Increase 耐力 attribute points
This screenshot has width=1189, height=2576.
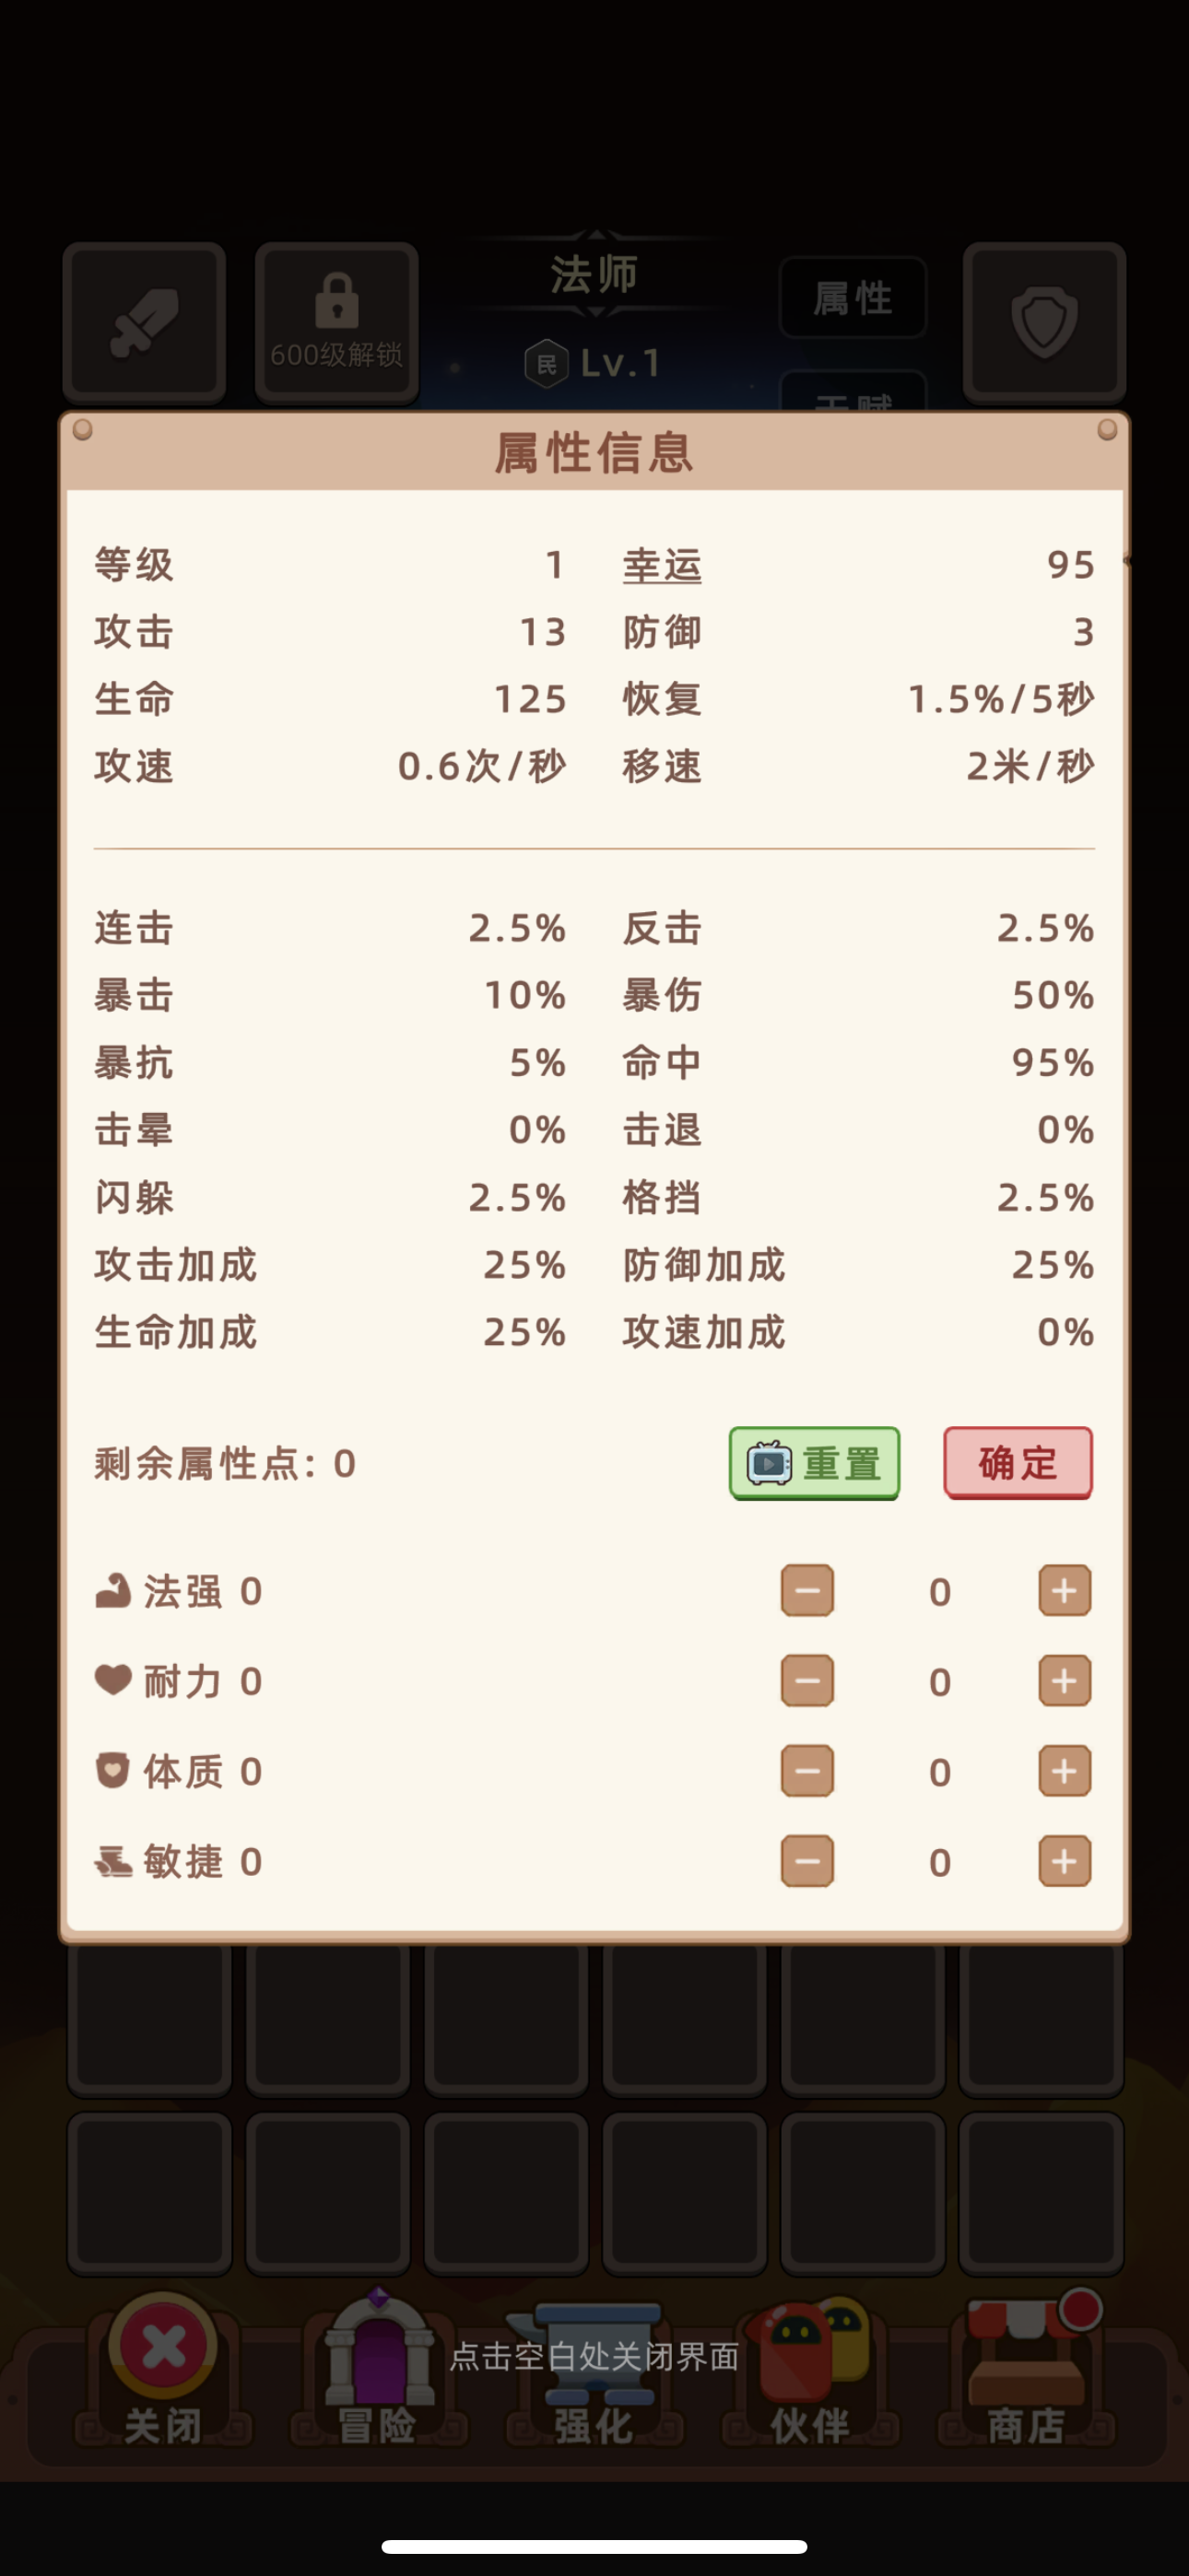[x=1064, y=1681]
